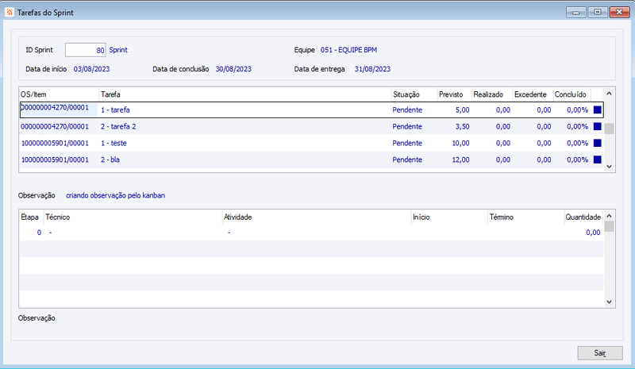Click blue color square in '2 - bla' row

pyautogui.click(x=598, y=160)
